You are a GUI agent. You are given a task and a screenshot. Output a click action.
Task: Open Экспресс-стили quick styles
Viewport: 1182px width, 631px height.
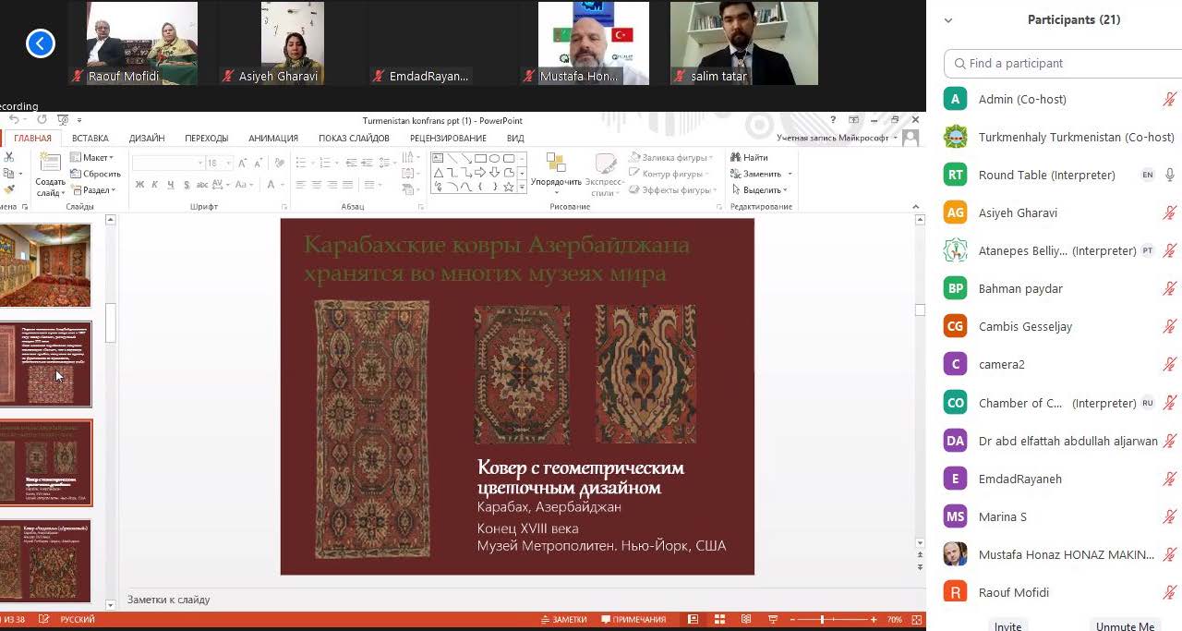point(605,175)
